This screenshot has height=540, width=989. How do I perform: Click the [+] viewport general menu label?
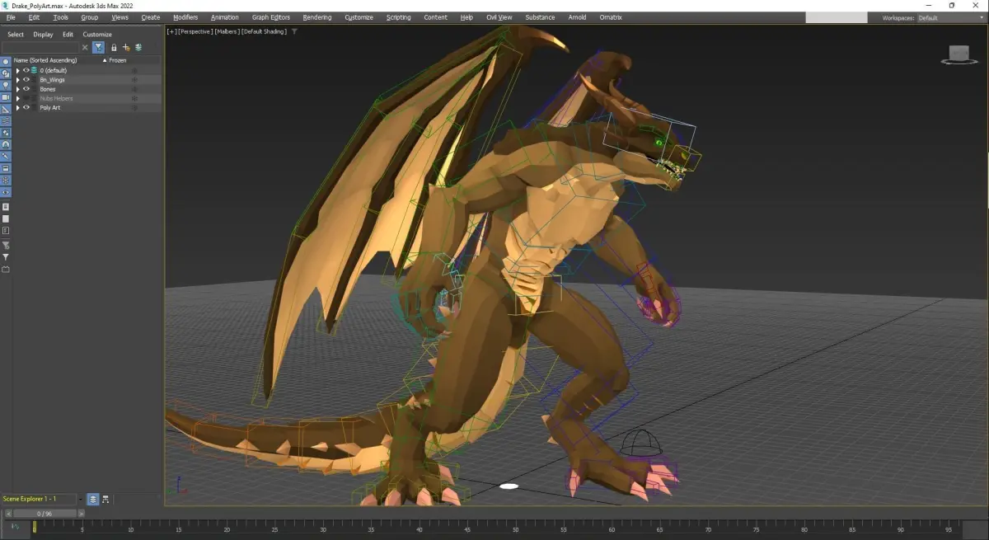[171, 31]
